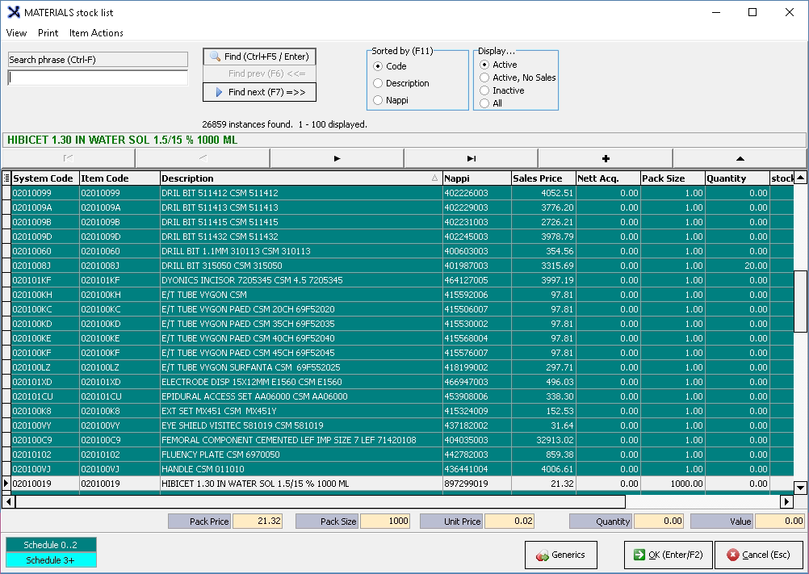
Task: Click Find button with magnifier icon
Action: point(259,57)
